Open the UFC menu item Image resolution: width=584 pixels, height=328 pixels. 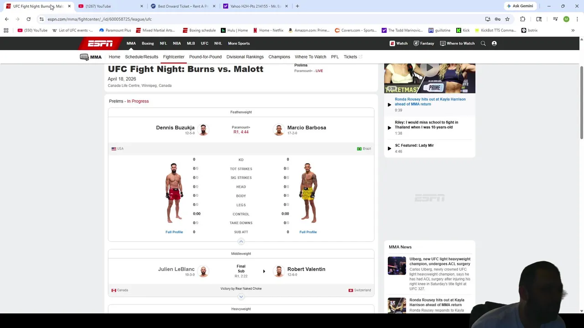pos(204,43)
